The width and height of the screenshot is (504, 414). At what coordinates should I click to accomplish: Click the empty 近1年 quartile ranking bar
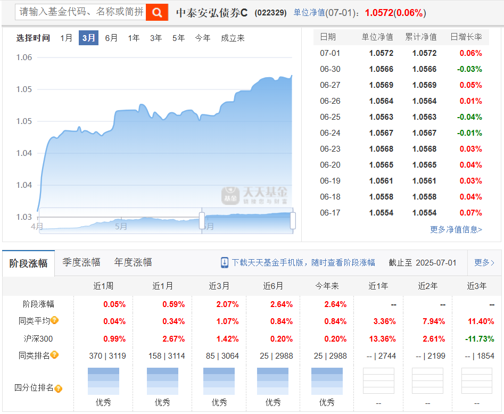pyautogui.click(x=378, y=381)
